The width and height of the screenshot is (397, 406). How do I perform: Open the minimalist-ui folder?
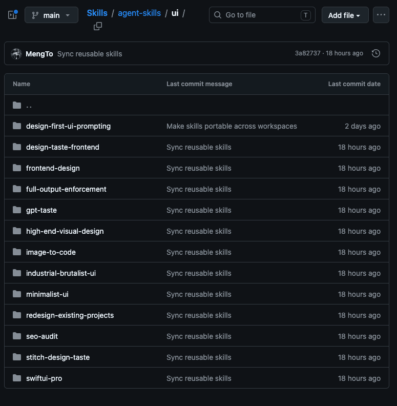click(47, 294)
